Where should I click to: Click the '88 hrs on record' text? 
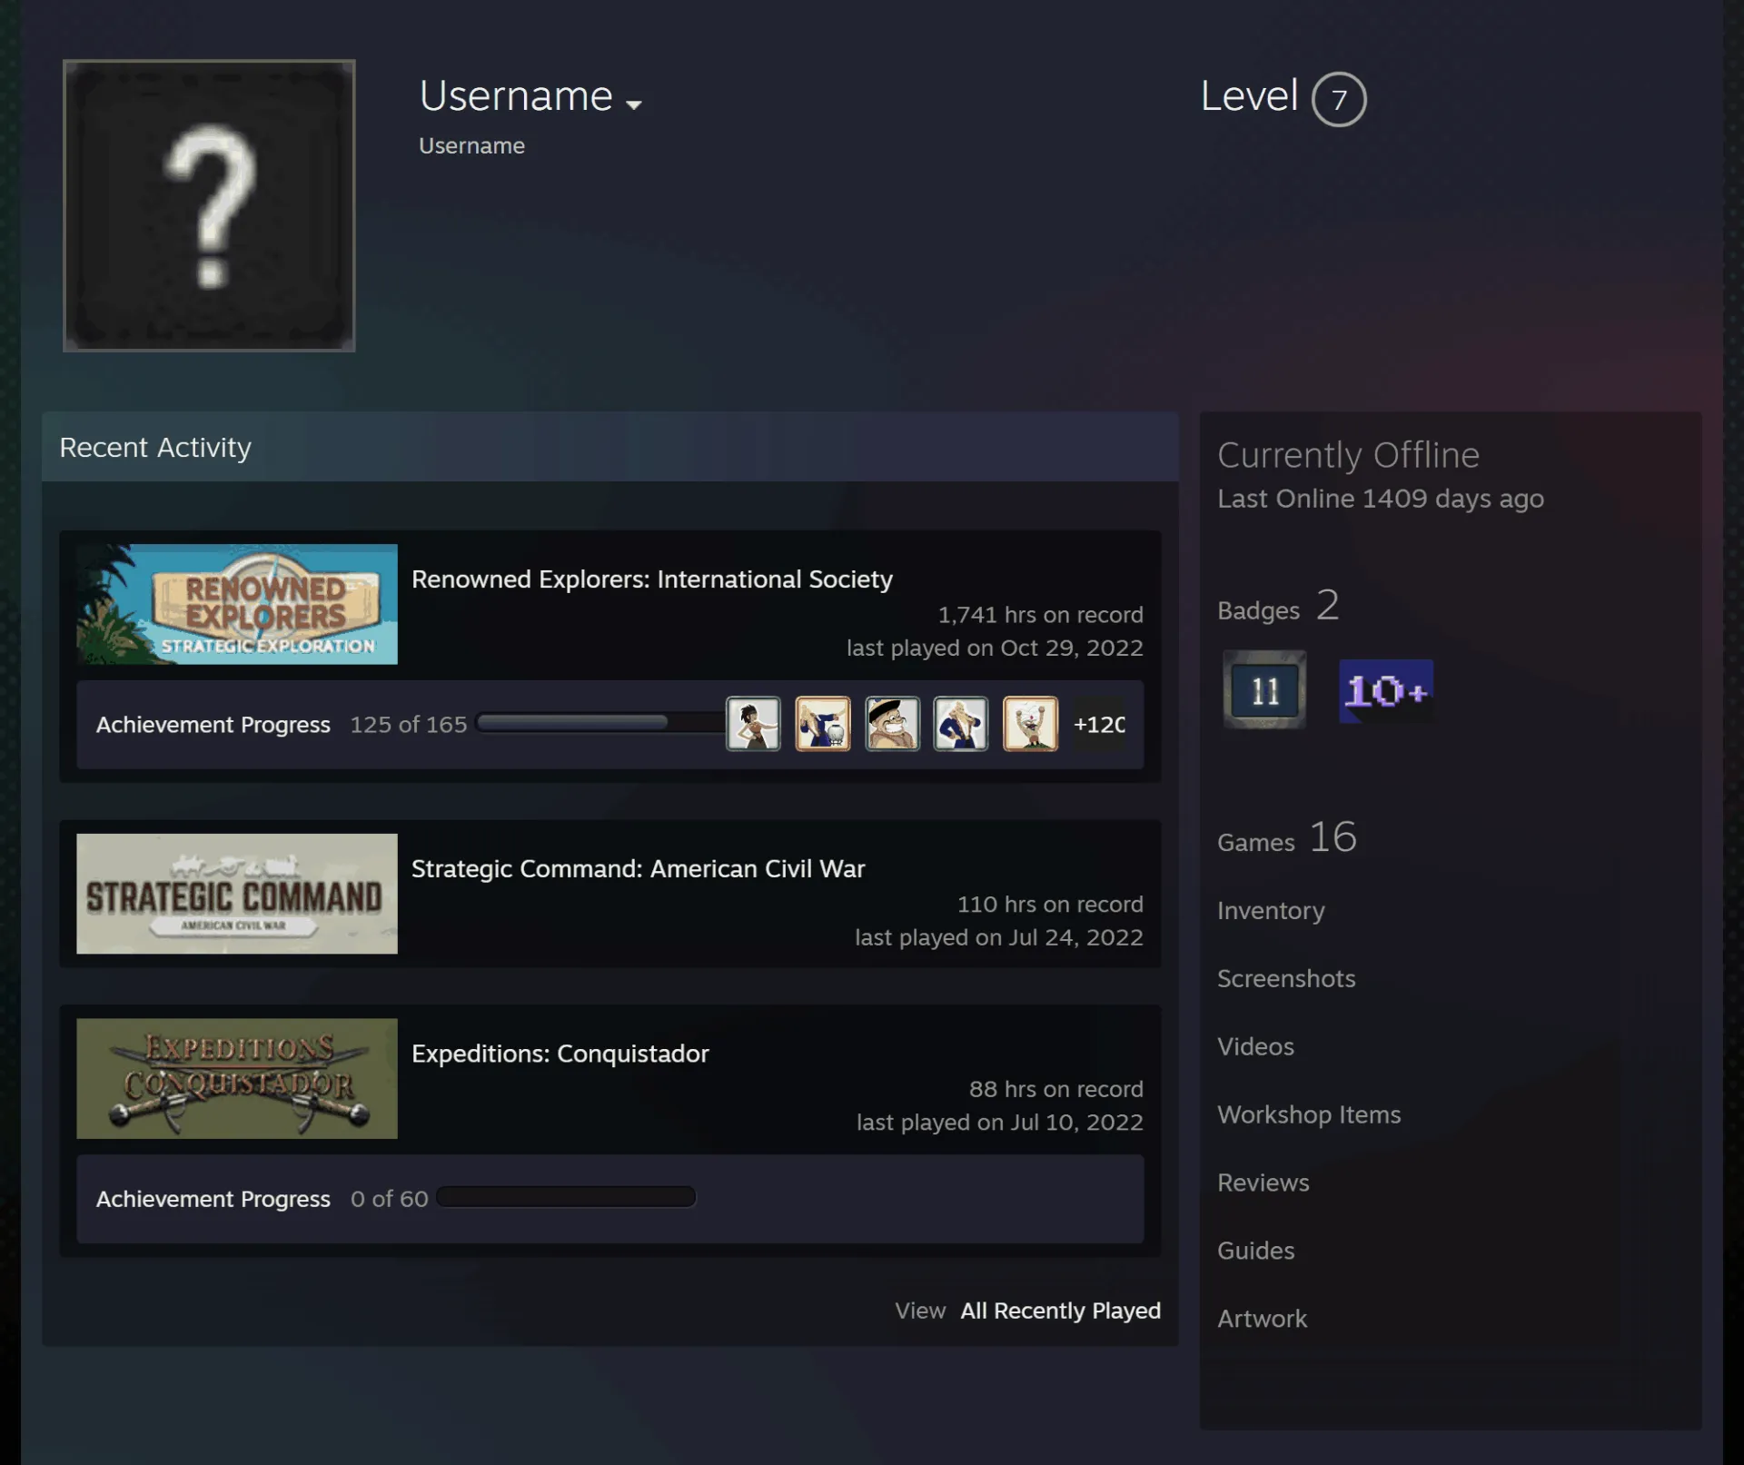point(1056,1089)
